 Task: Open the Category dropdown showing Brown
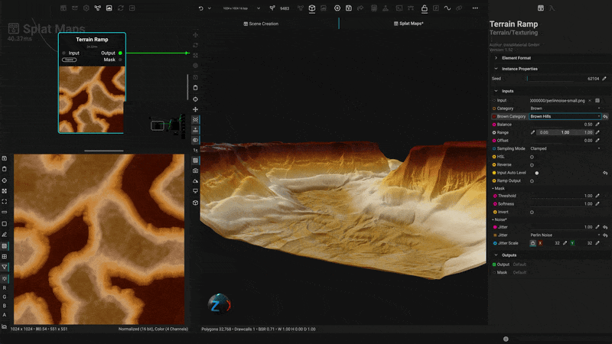tap(565, 109)
